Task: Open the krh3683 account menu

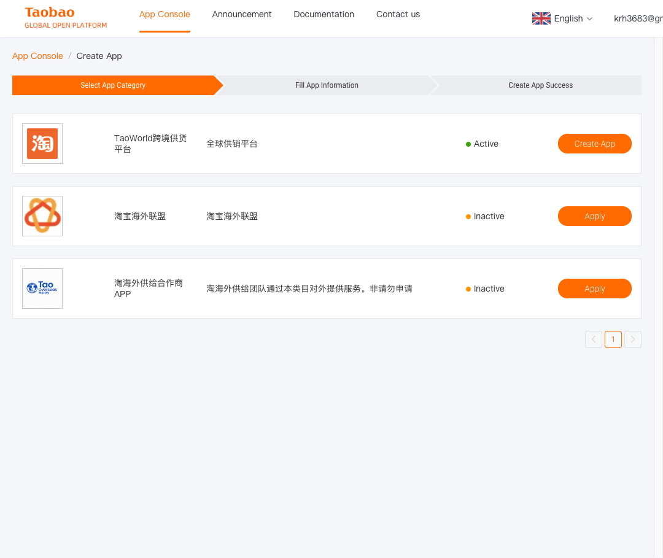Action: (x=638, y=18)
